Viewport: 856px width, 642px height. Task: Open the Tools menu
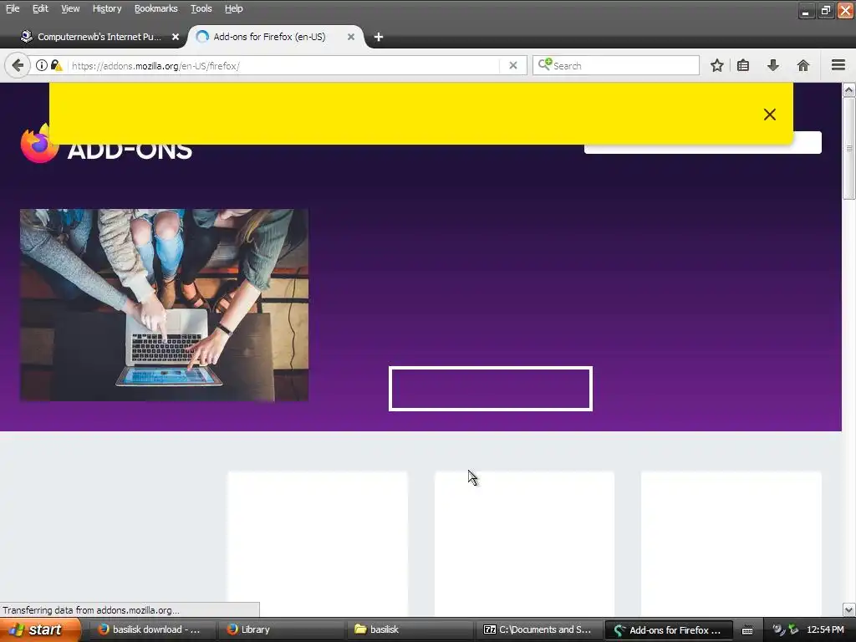coord(201,8)
